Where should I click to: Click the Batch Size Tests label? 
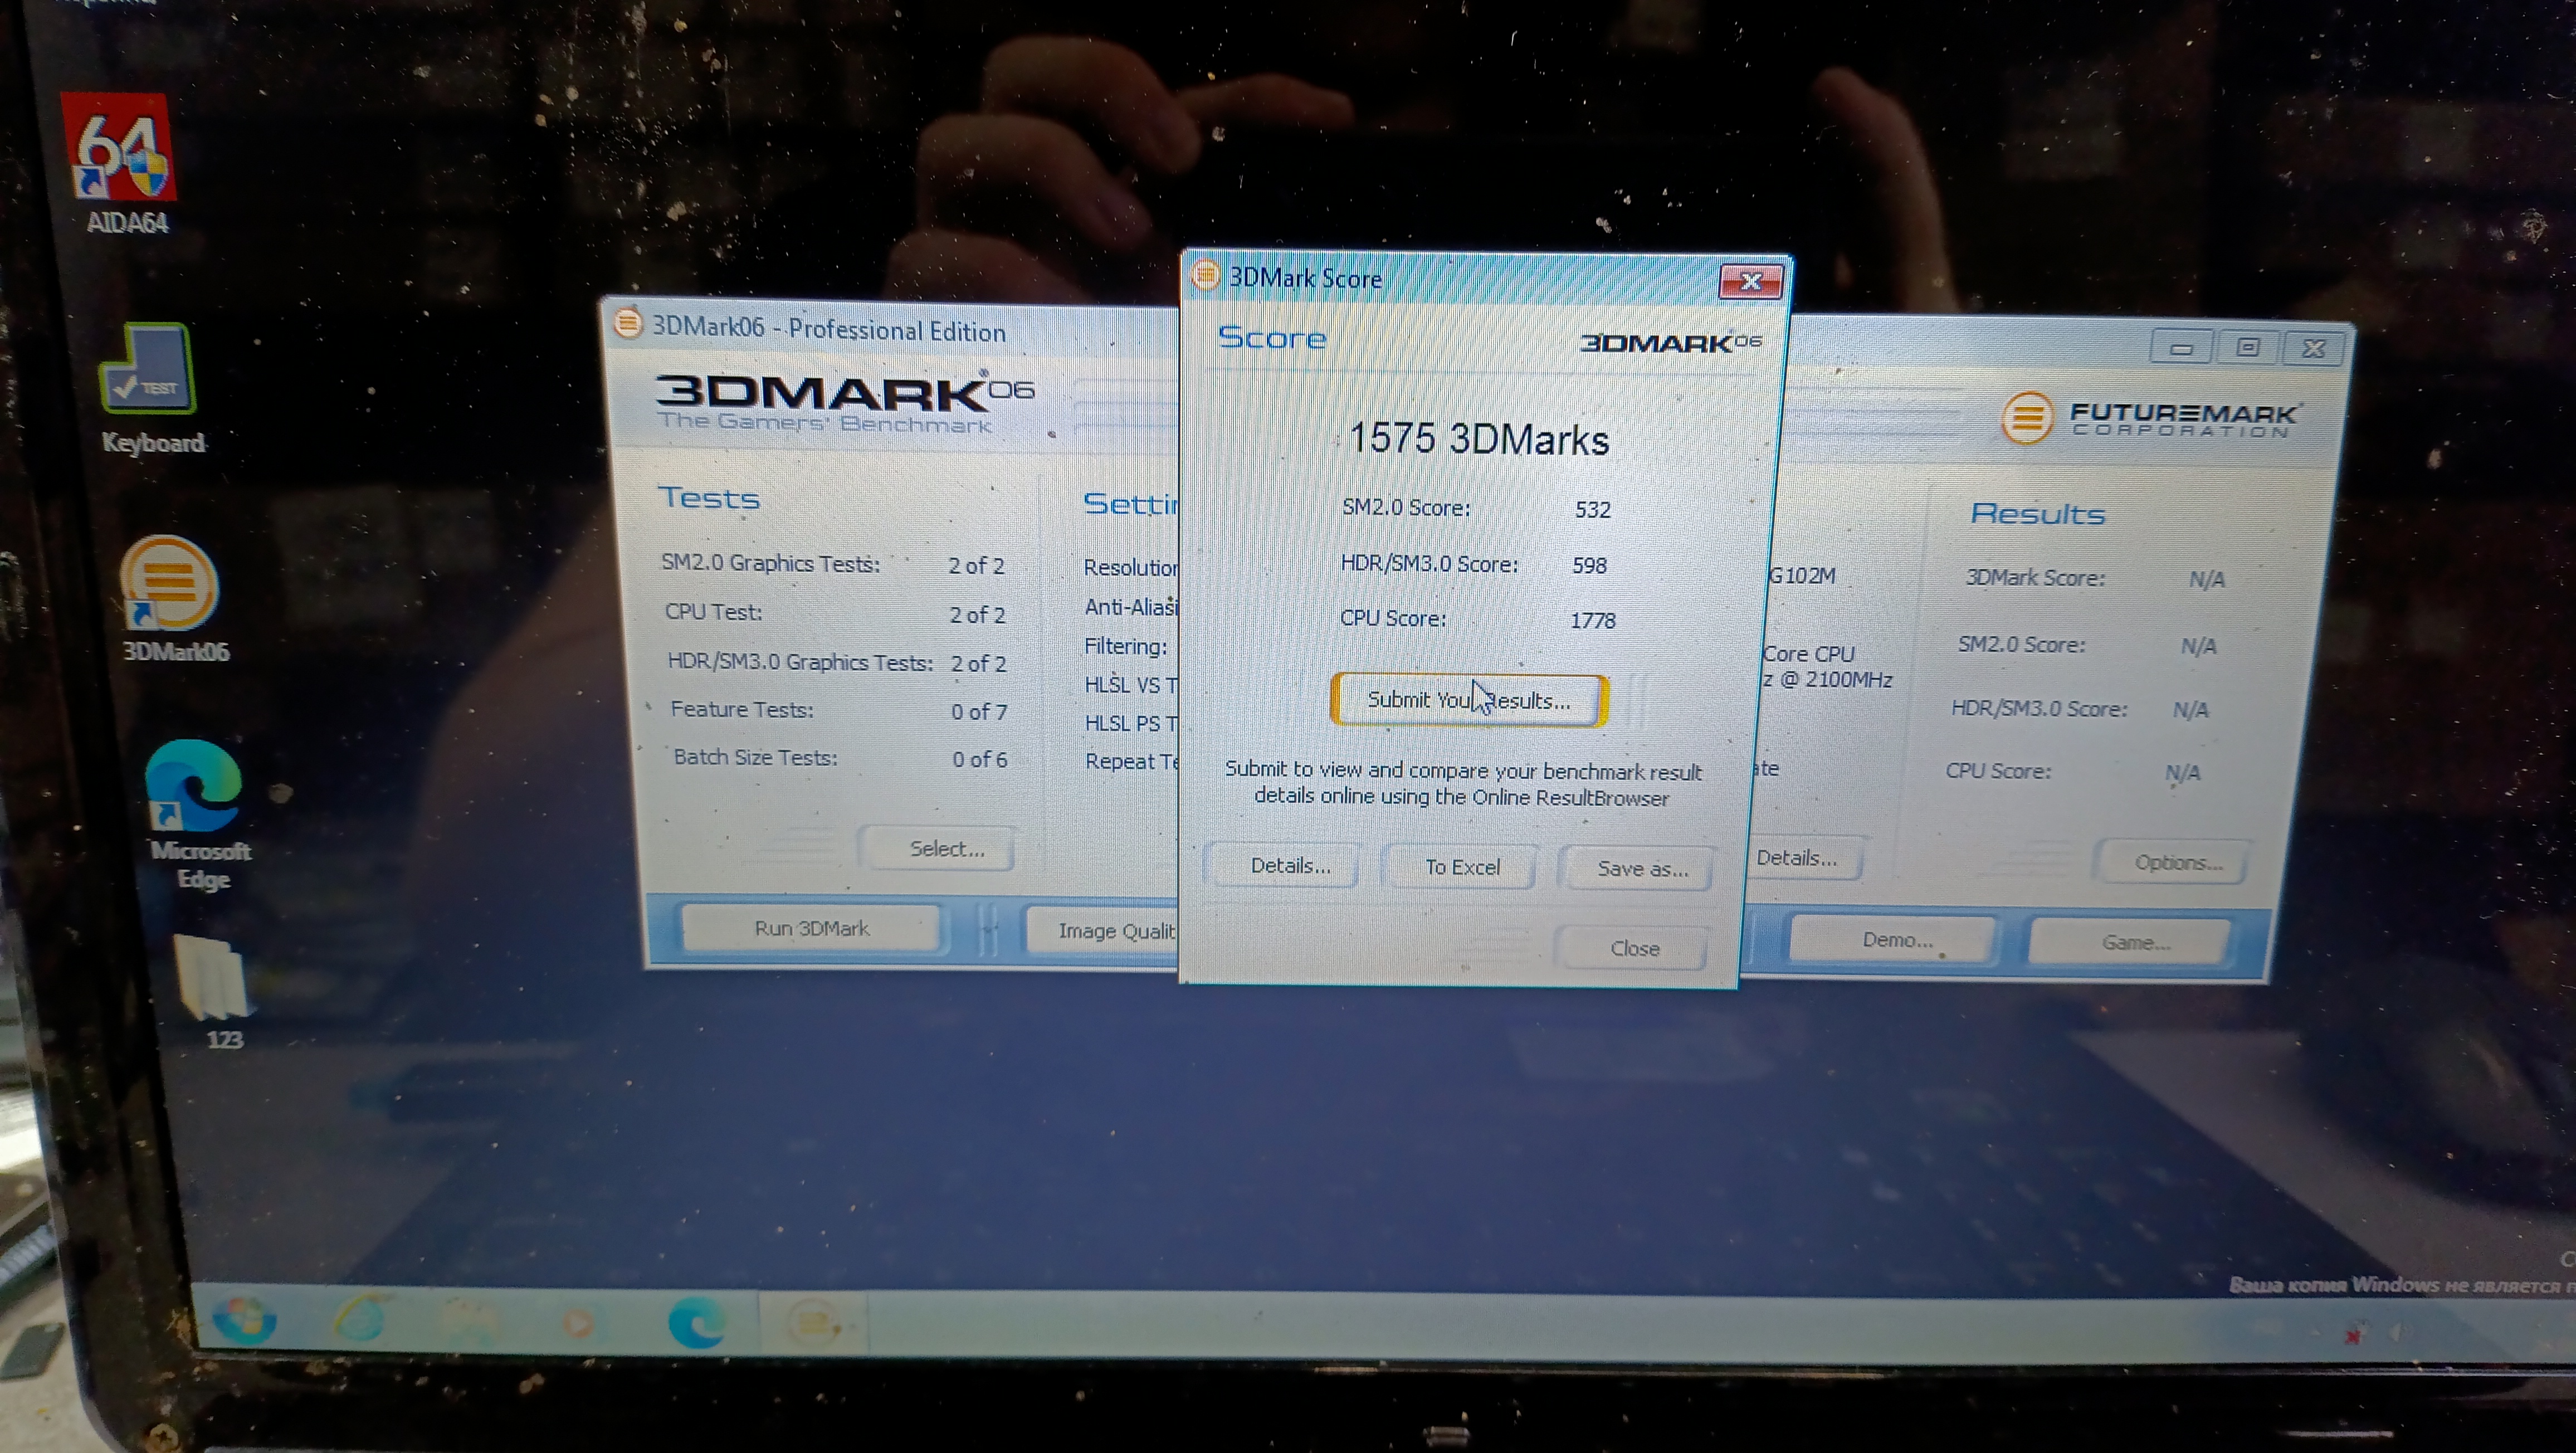[755, 757]
